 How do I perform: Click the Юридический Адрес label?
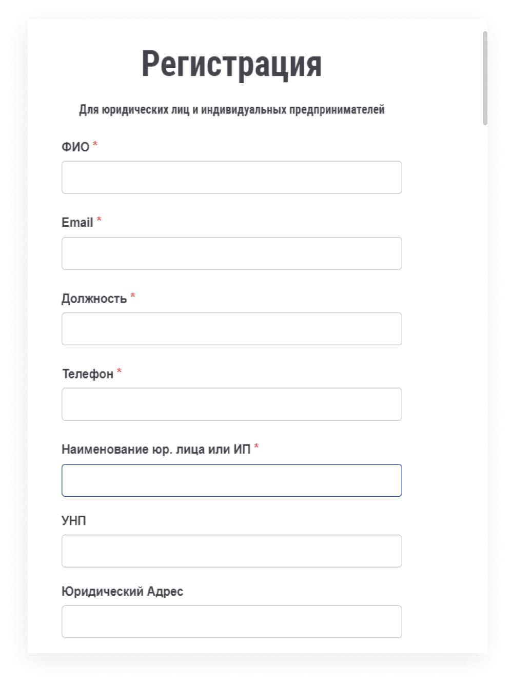click(122, 591)
